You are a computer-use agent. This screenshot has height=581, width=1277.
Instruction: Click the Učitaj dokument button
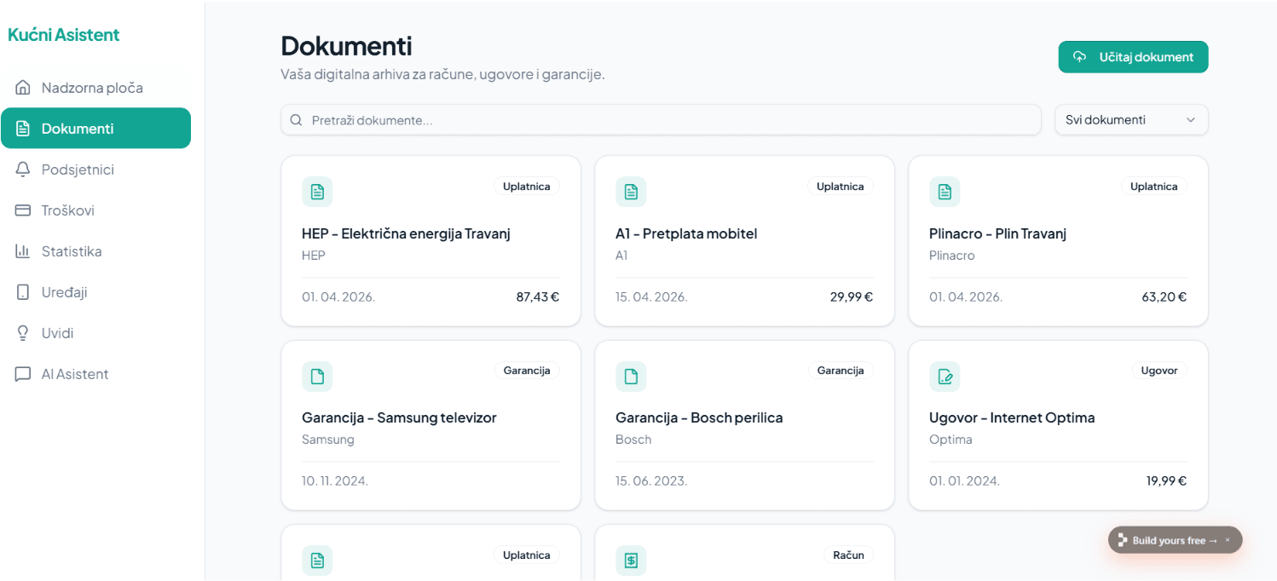pos(1133,57)
